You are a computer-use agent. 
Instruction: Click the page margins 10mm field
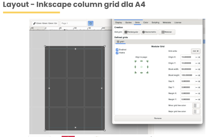point(45,23)
